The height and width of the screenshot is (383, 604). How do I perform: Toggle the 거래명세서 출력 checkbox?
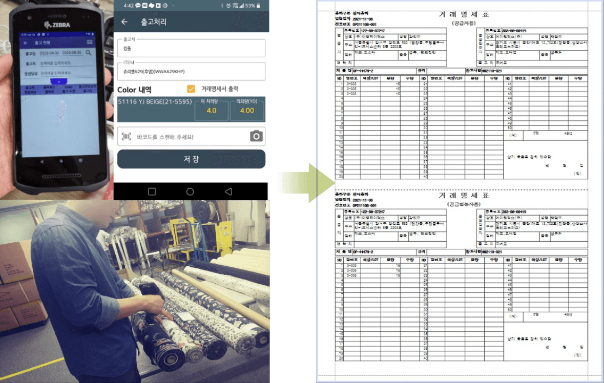point(191,89)
